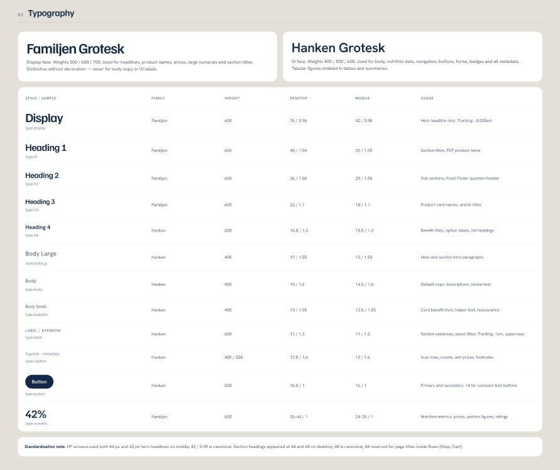This screenshot has width=560, height=470.
Task: Click the "LABEL / EYEBROW" style sample
Action: (x=43, y=330)
